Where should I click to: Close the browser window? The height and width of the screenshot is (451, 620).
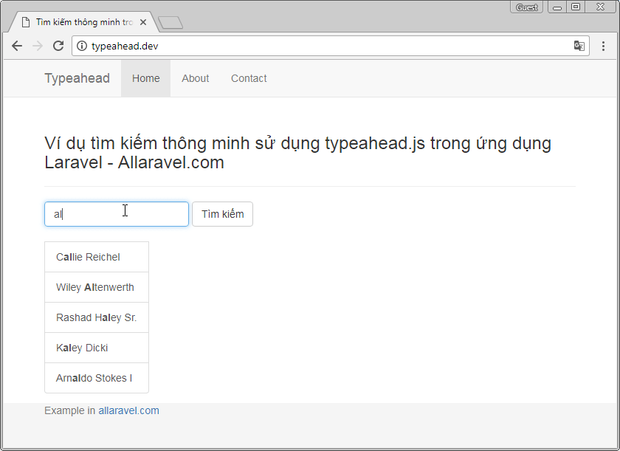[x=600, y=7]
